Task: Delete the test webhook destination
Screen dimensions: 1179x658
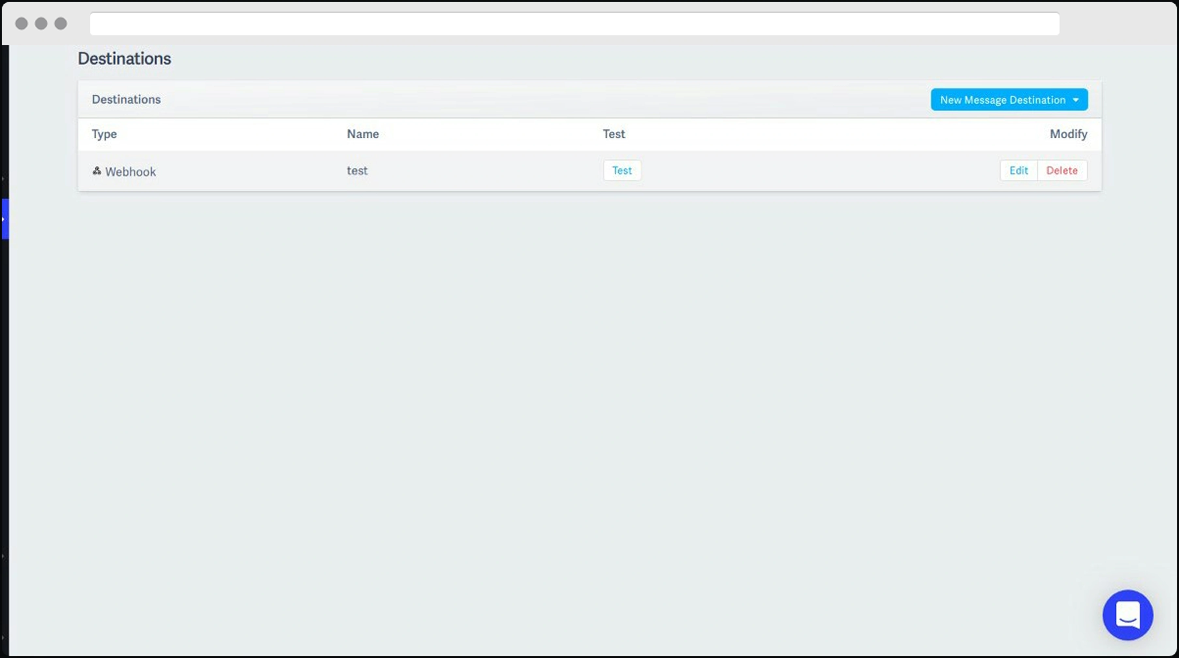Action: coord(1061,170)
